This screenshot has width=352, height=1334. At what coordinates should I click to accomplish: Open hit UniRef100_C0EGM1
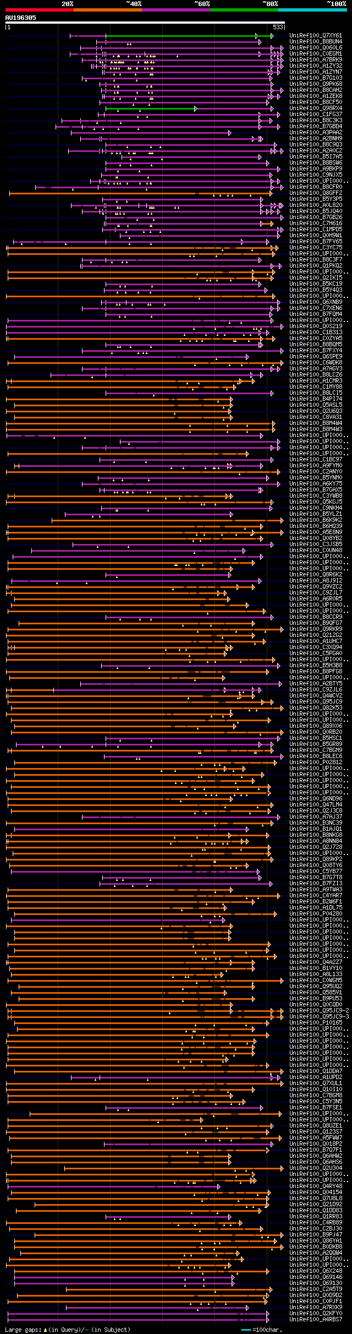pyautogui.click(x=316, y=54)
